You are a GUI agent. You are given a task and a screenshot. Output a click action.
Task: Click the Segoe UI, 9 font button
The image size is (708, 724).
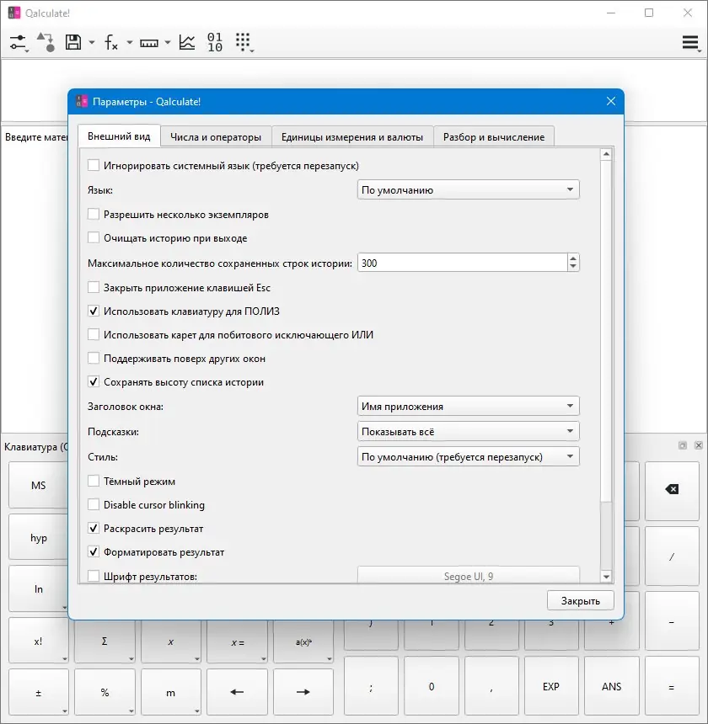(x=468, y=576)
